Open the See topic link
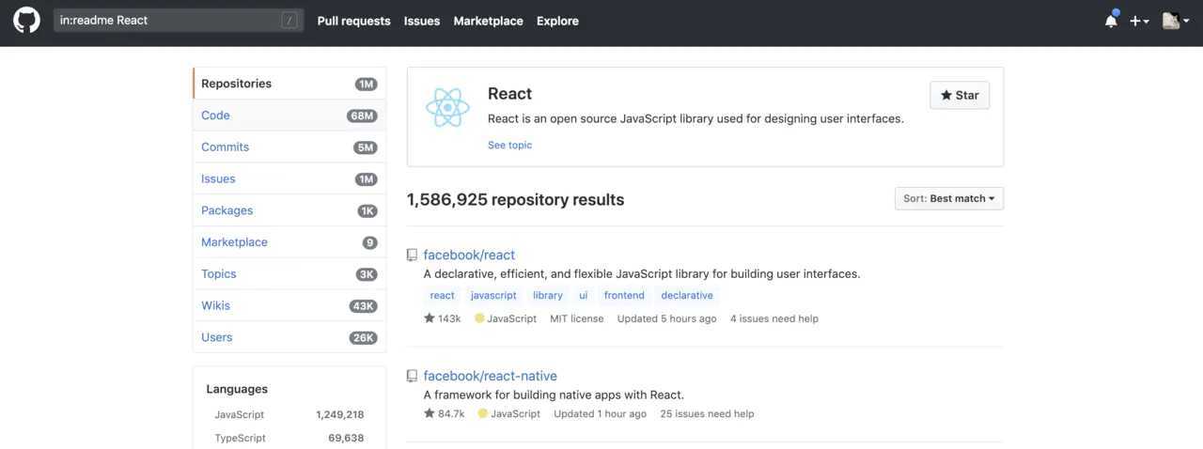The height and width of the screenshot is (449, 1203). [509, 145]
